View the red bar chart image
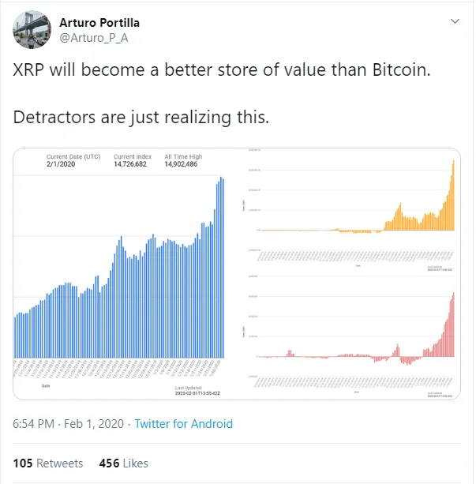Image resolution: width=476 pixels, height=484 pixels. 350,335
